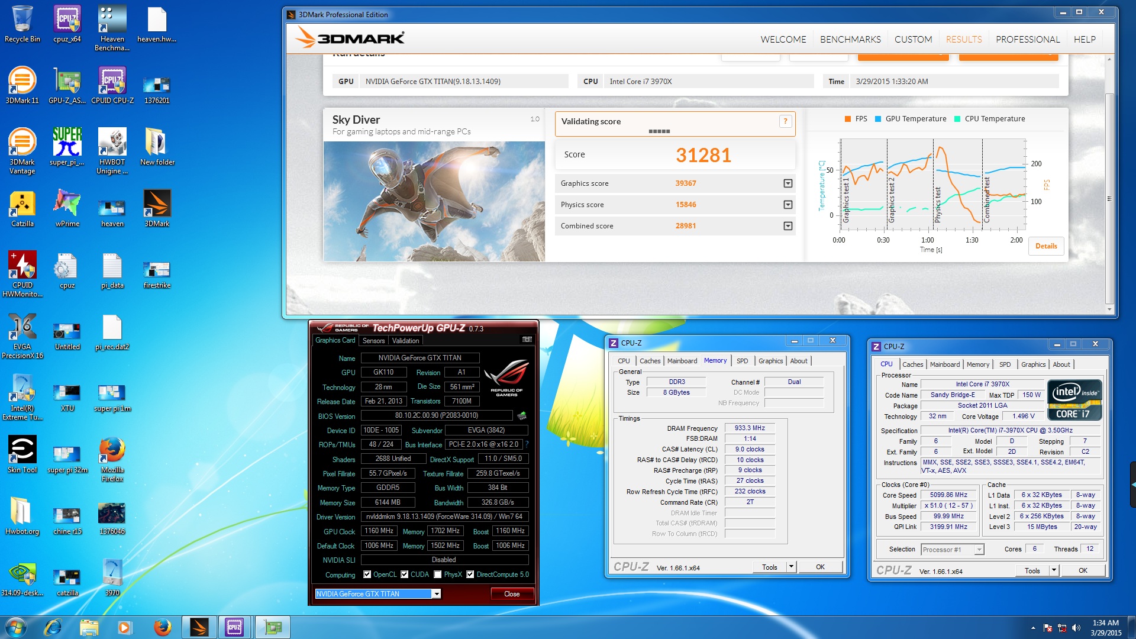Screen dimensions: 1136x639
Task: Open the CPUID HWMonitor desktop icon
Action: point(22,275)
